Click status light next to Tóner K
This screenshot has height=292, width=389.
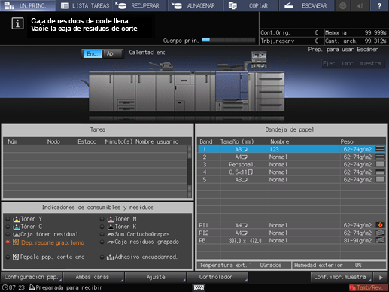[x=102, y=227]
